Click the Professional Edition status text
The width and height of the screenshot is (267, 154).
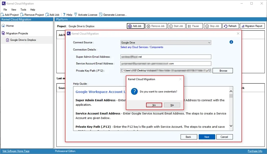pos(65,151)
